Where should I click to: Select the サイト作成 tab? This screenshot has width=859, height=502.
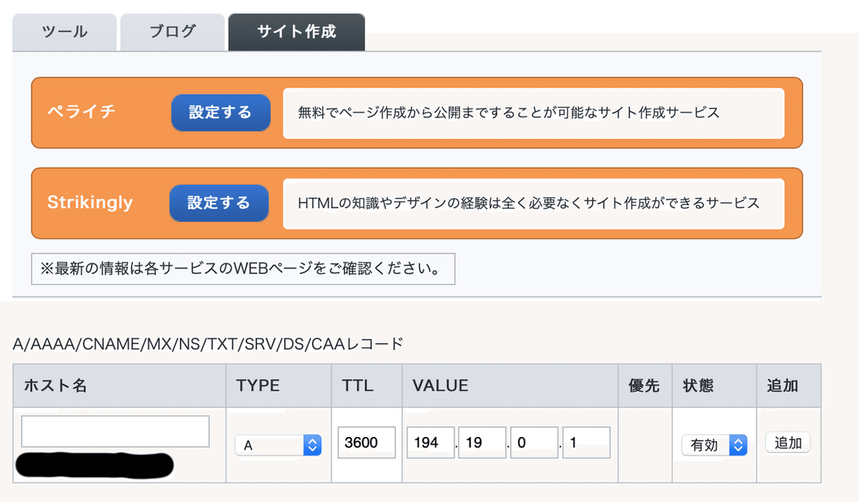(x=296, y=32)
